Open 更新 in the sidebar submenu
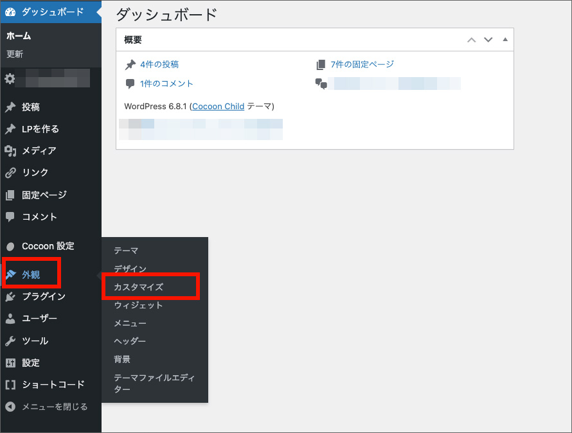572x433 pixels. 15,54
